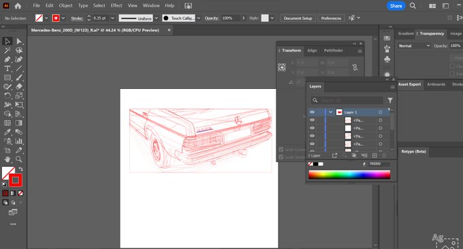This screenshot has height=249, width=463.
Task: Select the Pen tool
Action: [x=7, y=60]
